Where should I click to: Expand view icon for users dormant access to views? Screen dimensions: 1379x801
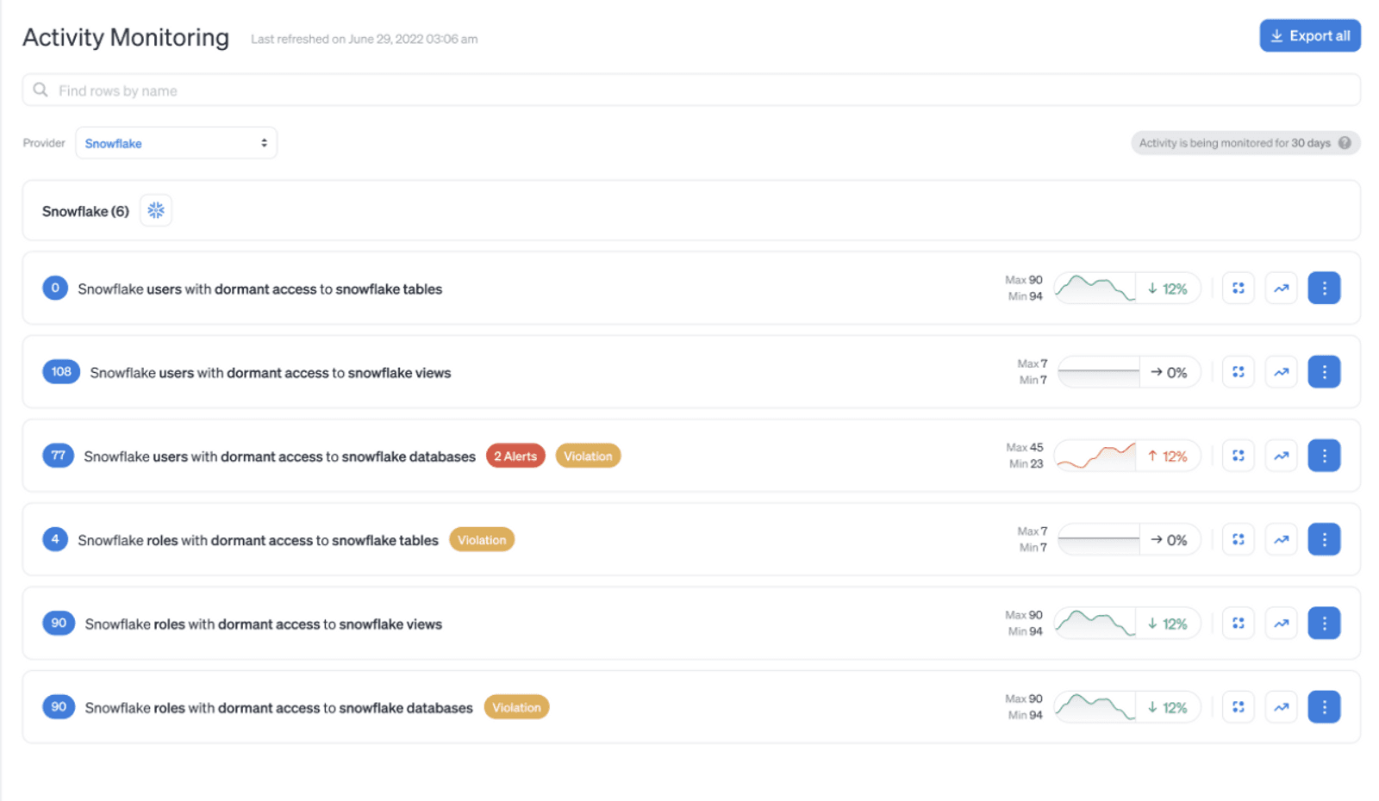[1238, 372]
